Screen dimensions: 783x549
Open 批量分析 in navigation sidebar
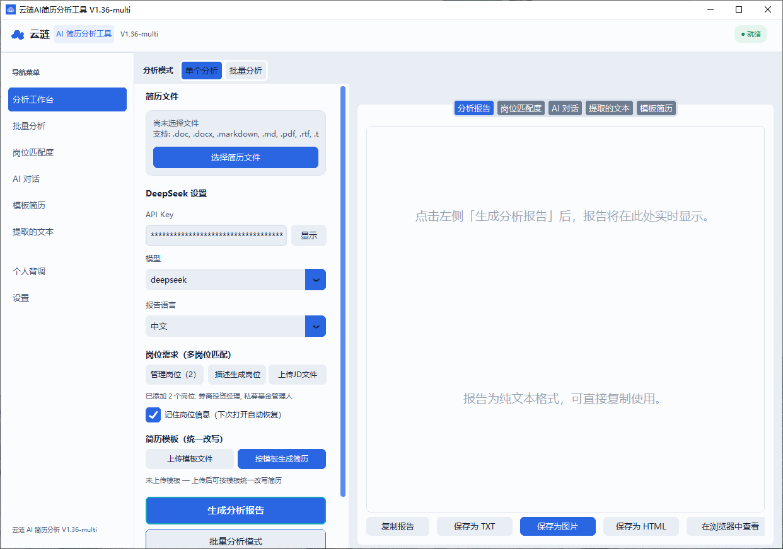(x=67, y=126)
